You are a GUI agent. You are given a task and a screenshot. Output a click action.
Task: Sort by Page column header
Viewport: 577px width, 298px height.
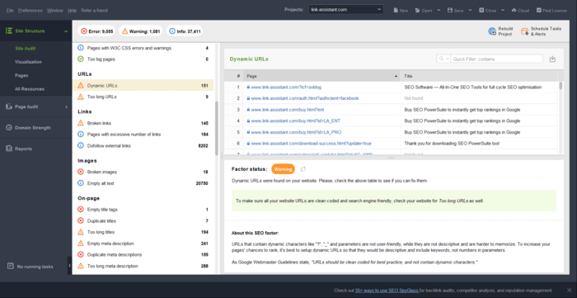tap(321, 76)
